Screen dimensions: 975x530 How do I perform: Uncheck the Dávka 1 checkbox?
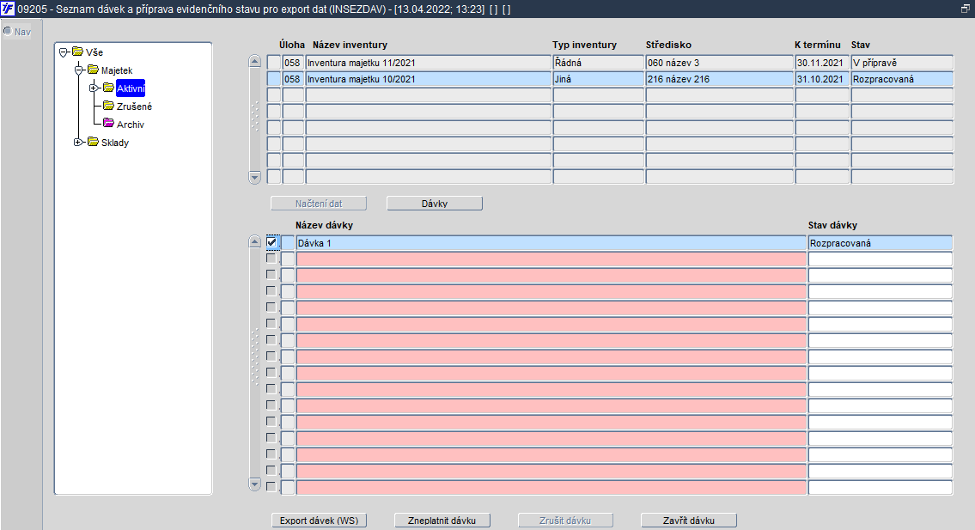pyautogui.click(x=271, y=242)
